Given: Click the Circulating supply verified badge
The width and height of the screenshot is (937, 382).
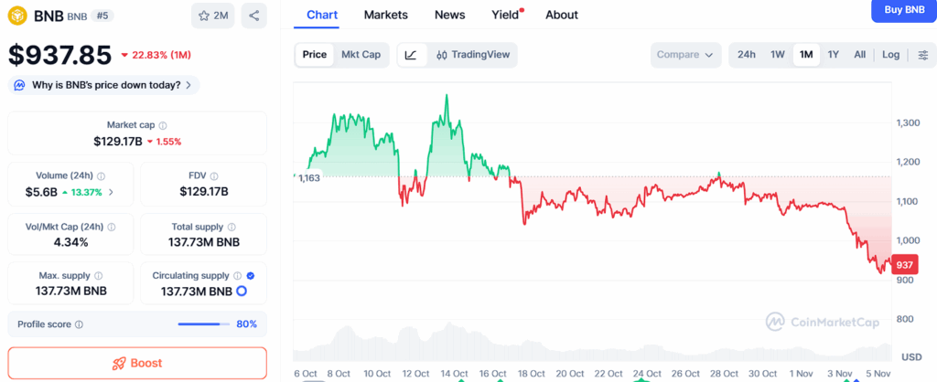Looking at the screenshot, I should point(251,275).
